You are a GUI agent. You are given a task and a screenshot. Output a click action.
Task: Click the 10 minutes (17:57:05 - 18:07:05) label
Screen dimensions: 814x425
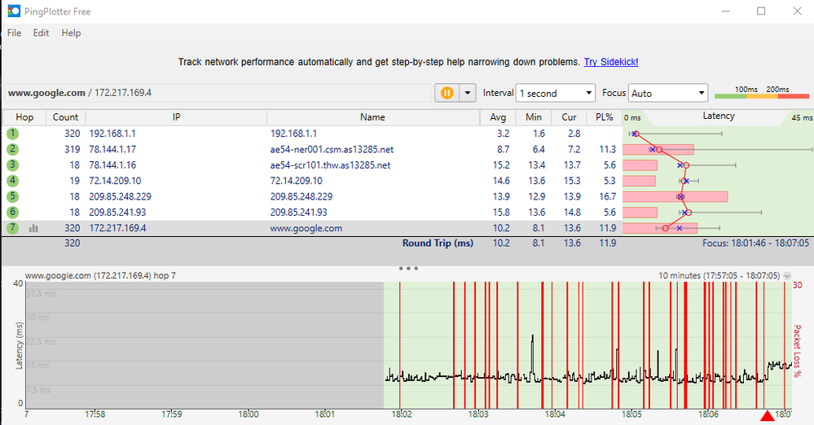[x=719, y=275]
